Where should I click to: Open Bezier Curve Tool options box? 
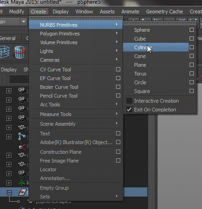pyautogui.click(x=118, y=87)
